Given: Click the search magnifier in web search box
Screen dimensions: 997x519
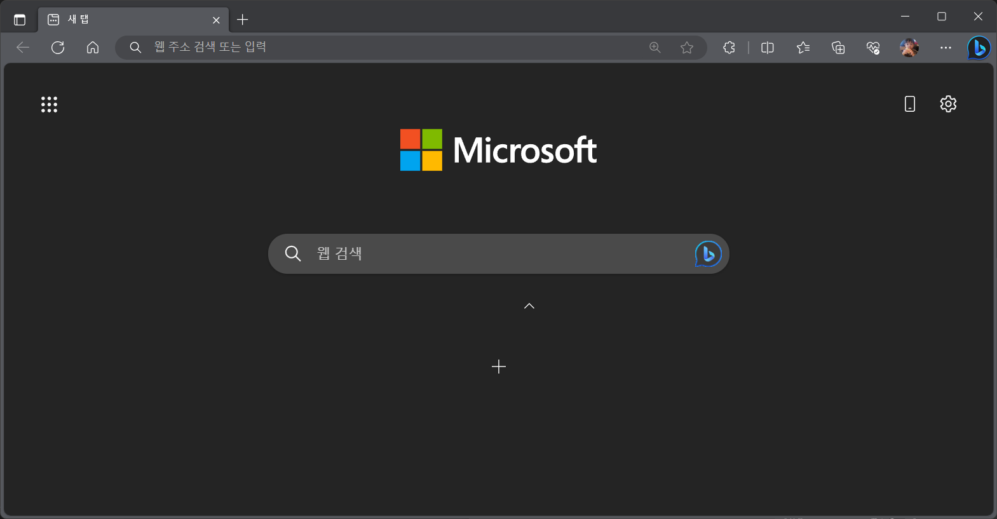Looking at the screenshot, I should tap(293, 254).
